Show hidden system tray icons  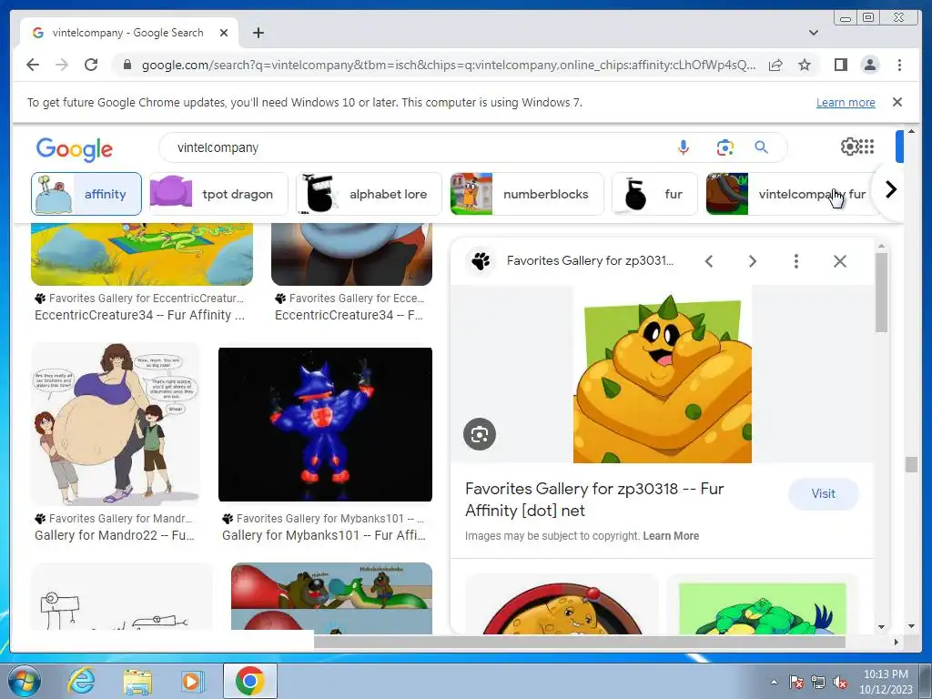774,682
